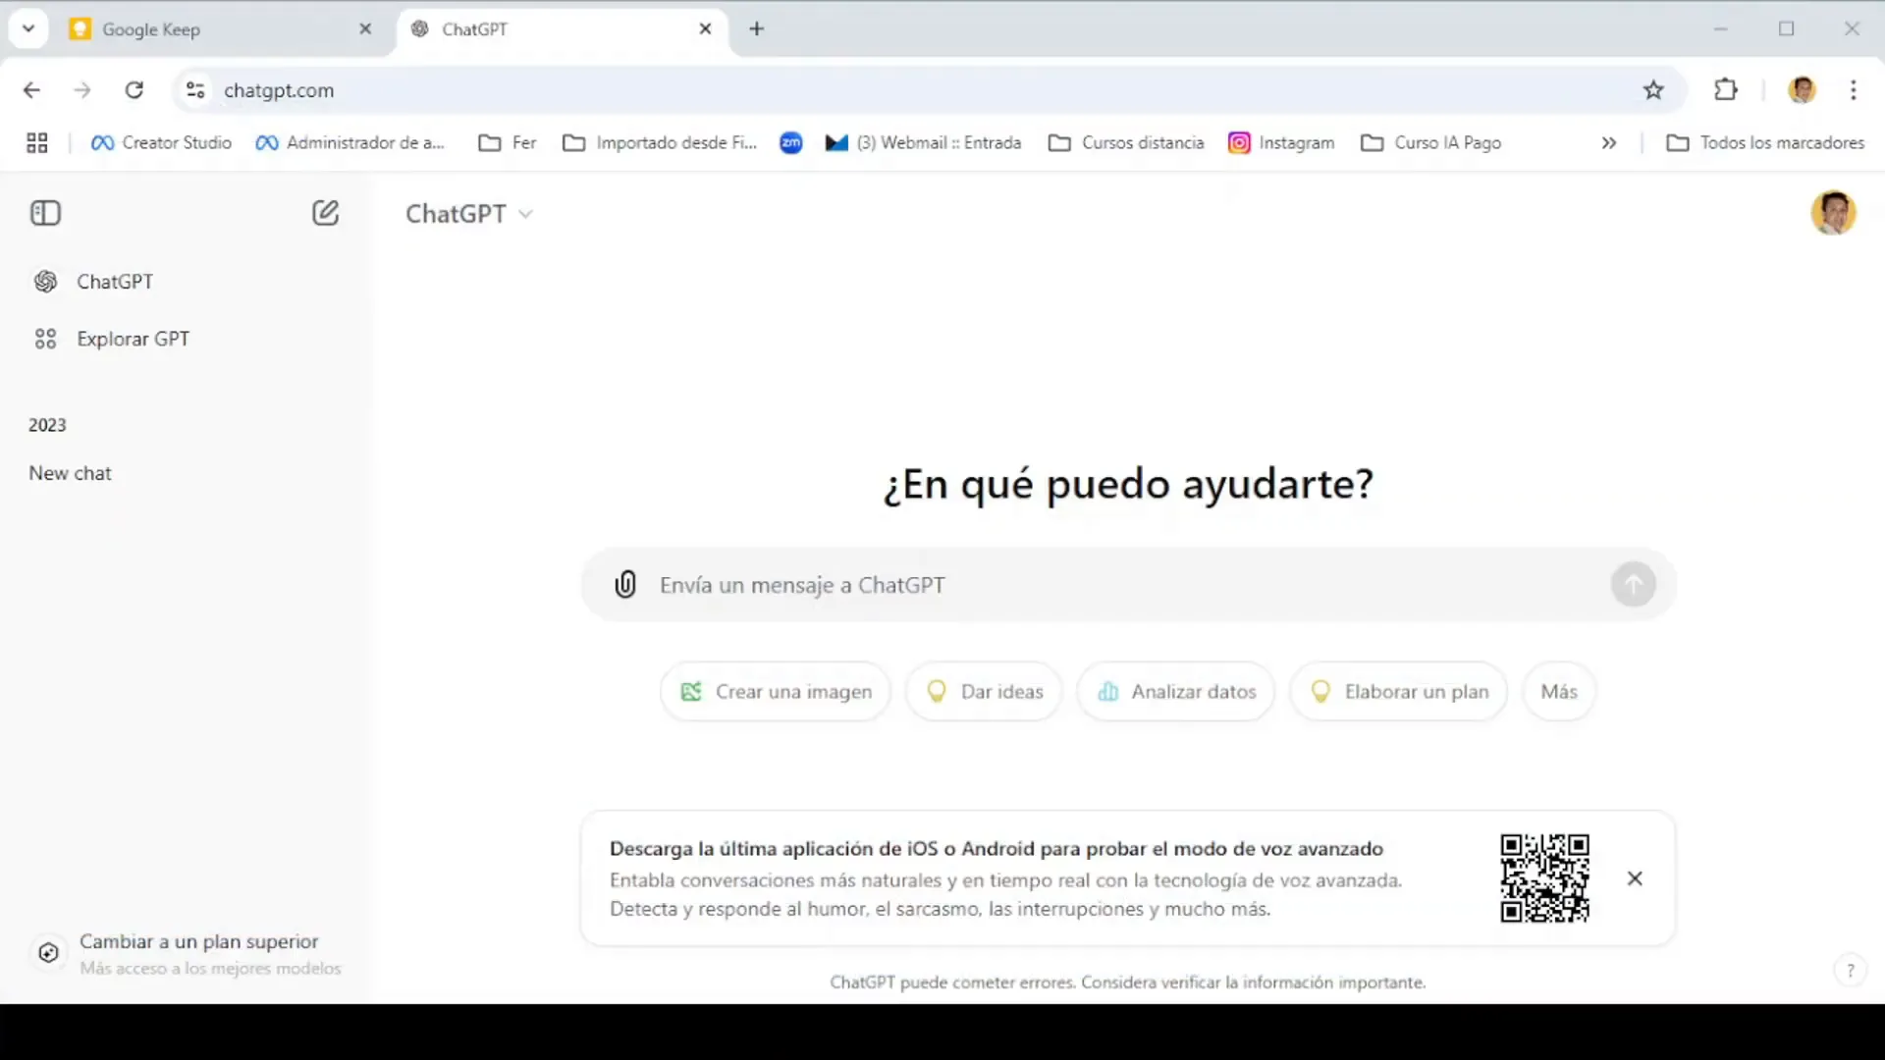Open the help question mark button
The image size is (1885, 1060).
[1851, 971]
